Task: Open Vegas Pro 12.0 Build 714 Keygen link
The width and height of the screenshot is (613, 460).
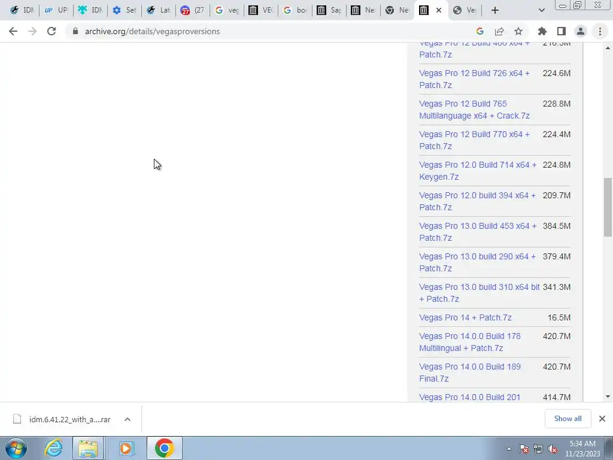Action: (x=478, y=171)
